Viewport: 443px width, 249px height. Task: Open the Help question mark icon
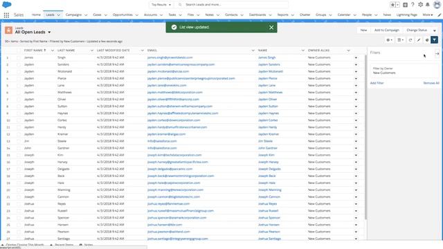point(413,5)
